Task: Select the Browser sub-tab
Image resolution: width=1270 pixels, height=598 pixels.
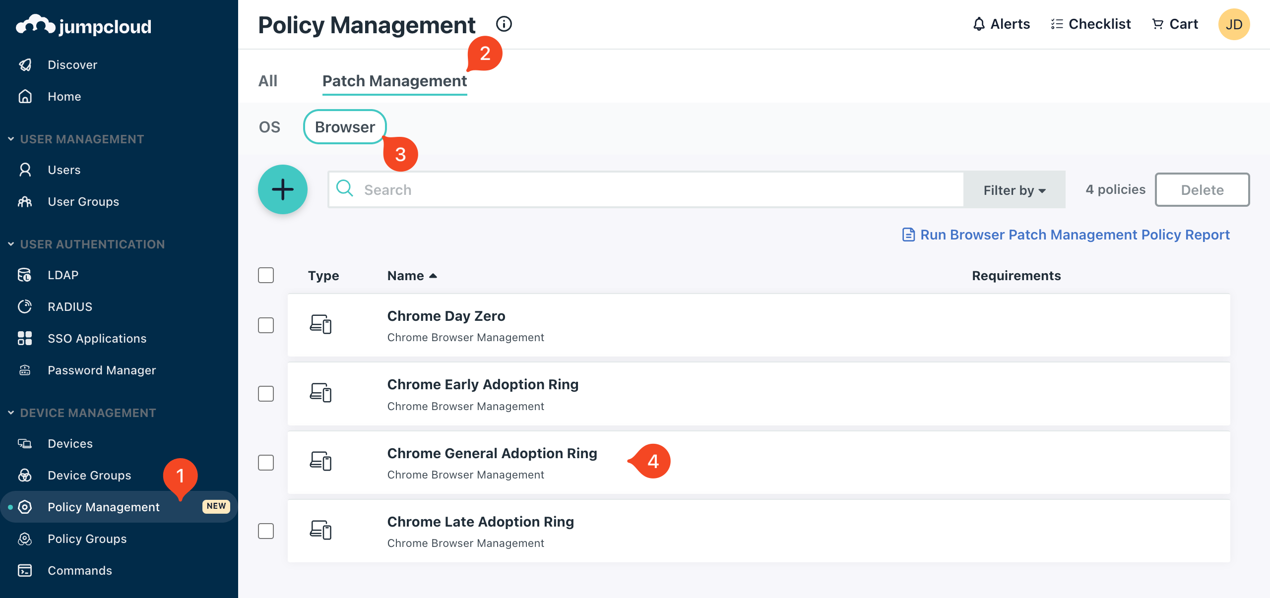Action: [345, 127]
